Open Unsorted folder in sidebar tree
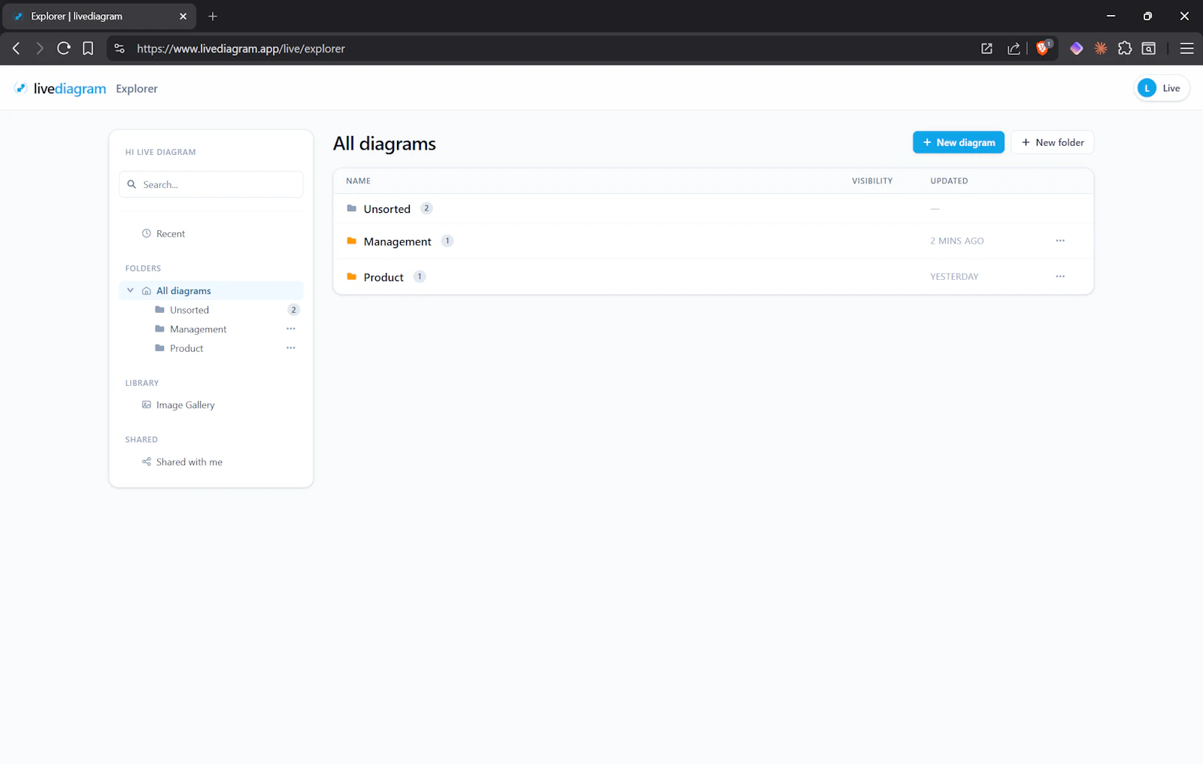The image size is (1203, 764). 189,310
